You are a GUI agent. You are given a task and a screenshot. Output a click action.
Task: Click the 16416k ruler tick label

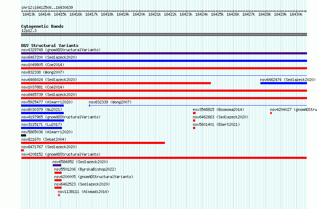point(76,14)
